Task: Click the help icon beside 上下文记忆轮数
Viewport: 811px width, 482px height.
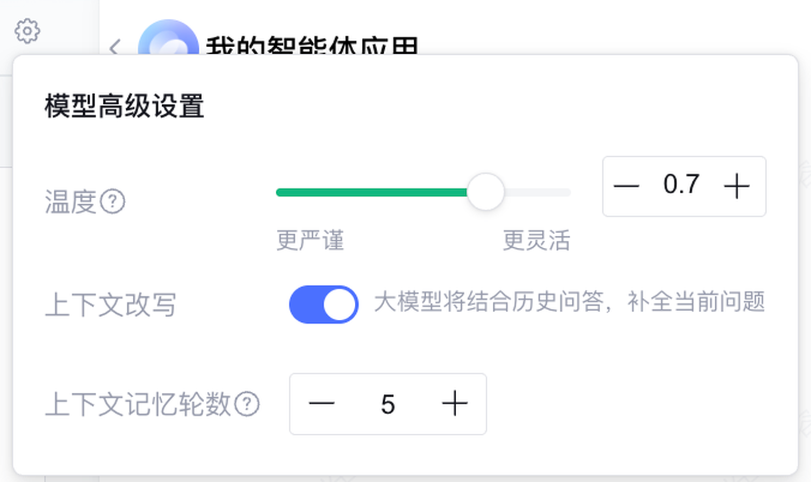Action: (x=247, y=404)
